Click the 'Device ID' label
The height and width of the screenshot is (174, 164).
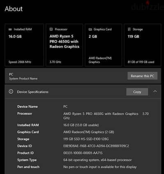point(25,146)
